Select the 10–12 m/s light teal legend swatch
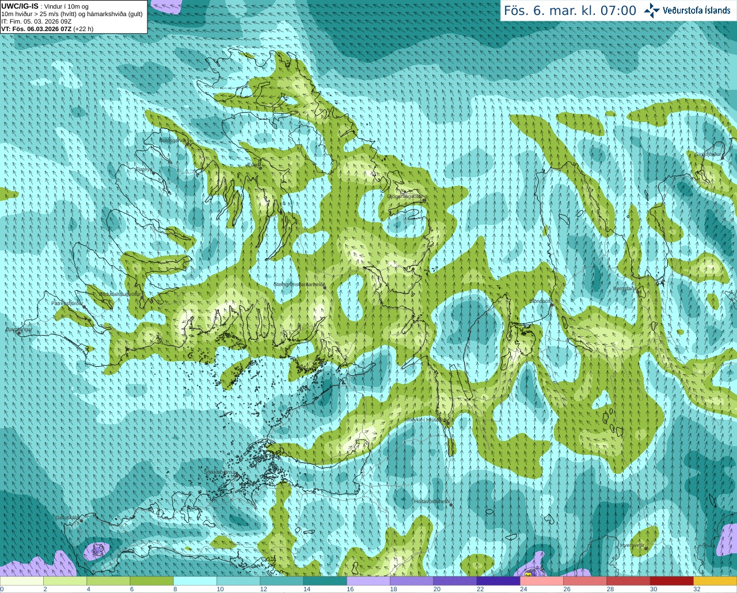 (238, 581)
